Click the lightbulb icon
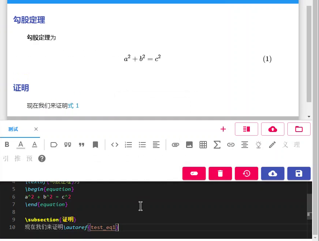Screen dimensions: 319x241 [x=259, y=145]
